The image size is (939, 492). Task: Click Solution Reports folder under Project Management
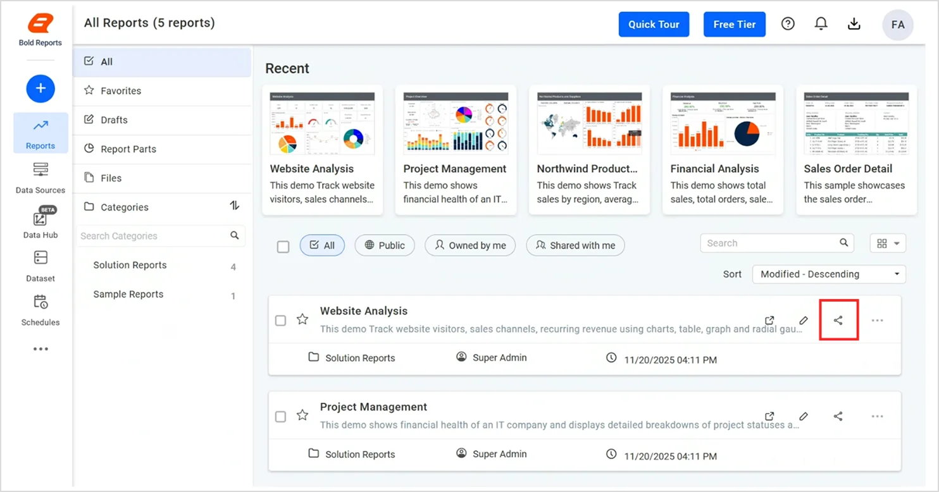tap(352, 454)
